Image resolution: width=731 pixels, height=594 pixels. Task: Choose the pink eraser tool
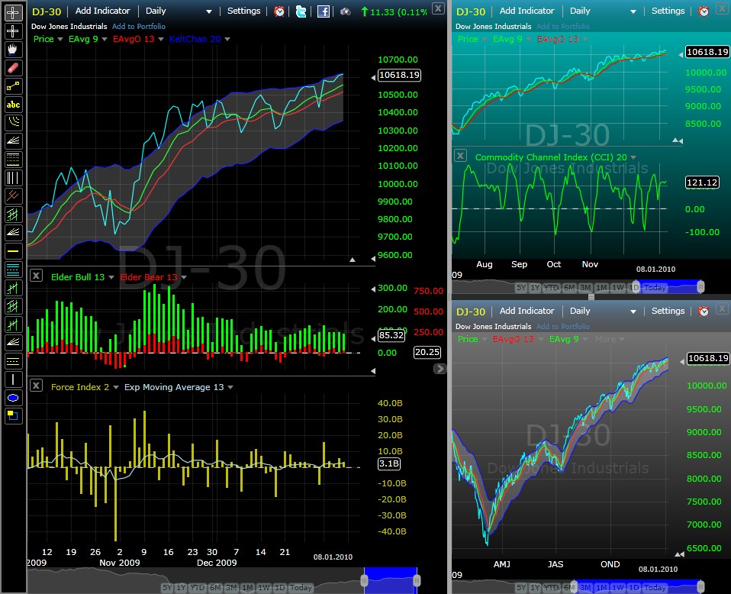tap(13, 68)
